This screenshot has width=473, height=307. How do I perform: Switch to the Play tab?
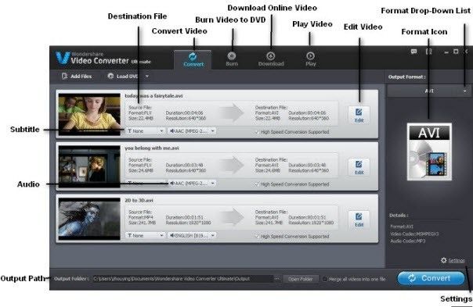[310, 59]
